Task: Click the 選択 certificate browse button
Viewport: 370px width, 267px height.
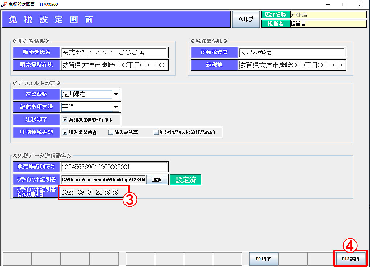Action: [157, 180]
